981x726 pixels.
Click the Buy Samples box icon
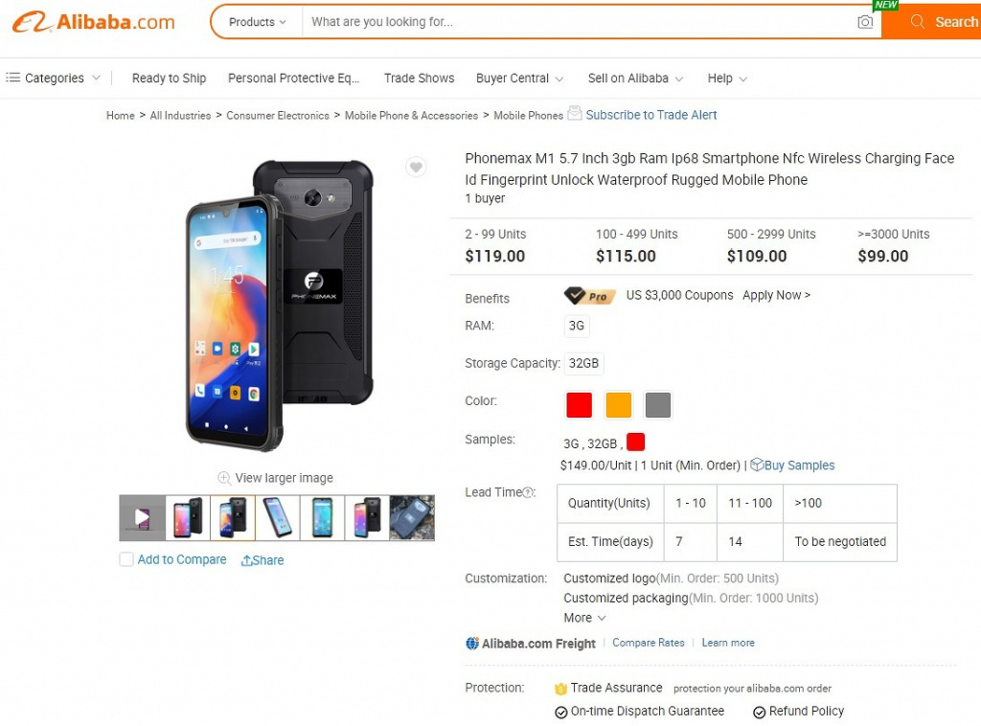(756, 465)
